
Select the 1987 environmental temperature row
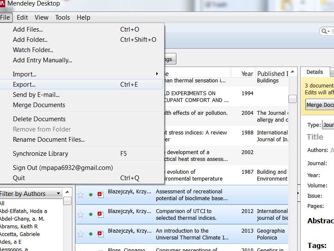click(226, 175)
